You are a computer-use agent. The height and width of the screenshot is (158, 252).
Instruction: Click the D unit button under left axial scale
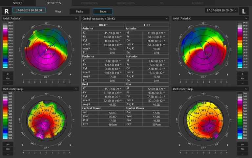pos(242,74)
